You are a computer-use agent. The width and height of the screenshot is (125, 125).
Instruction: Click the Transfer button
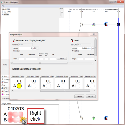[x=79, y=96]
